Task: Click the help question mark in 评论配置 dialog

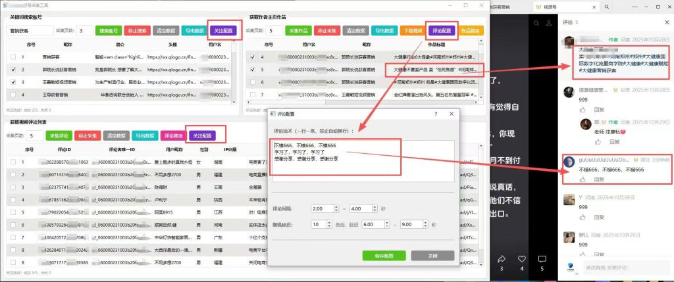Action: [436, 114]
